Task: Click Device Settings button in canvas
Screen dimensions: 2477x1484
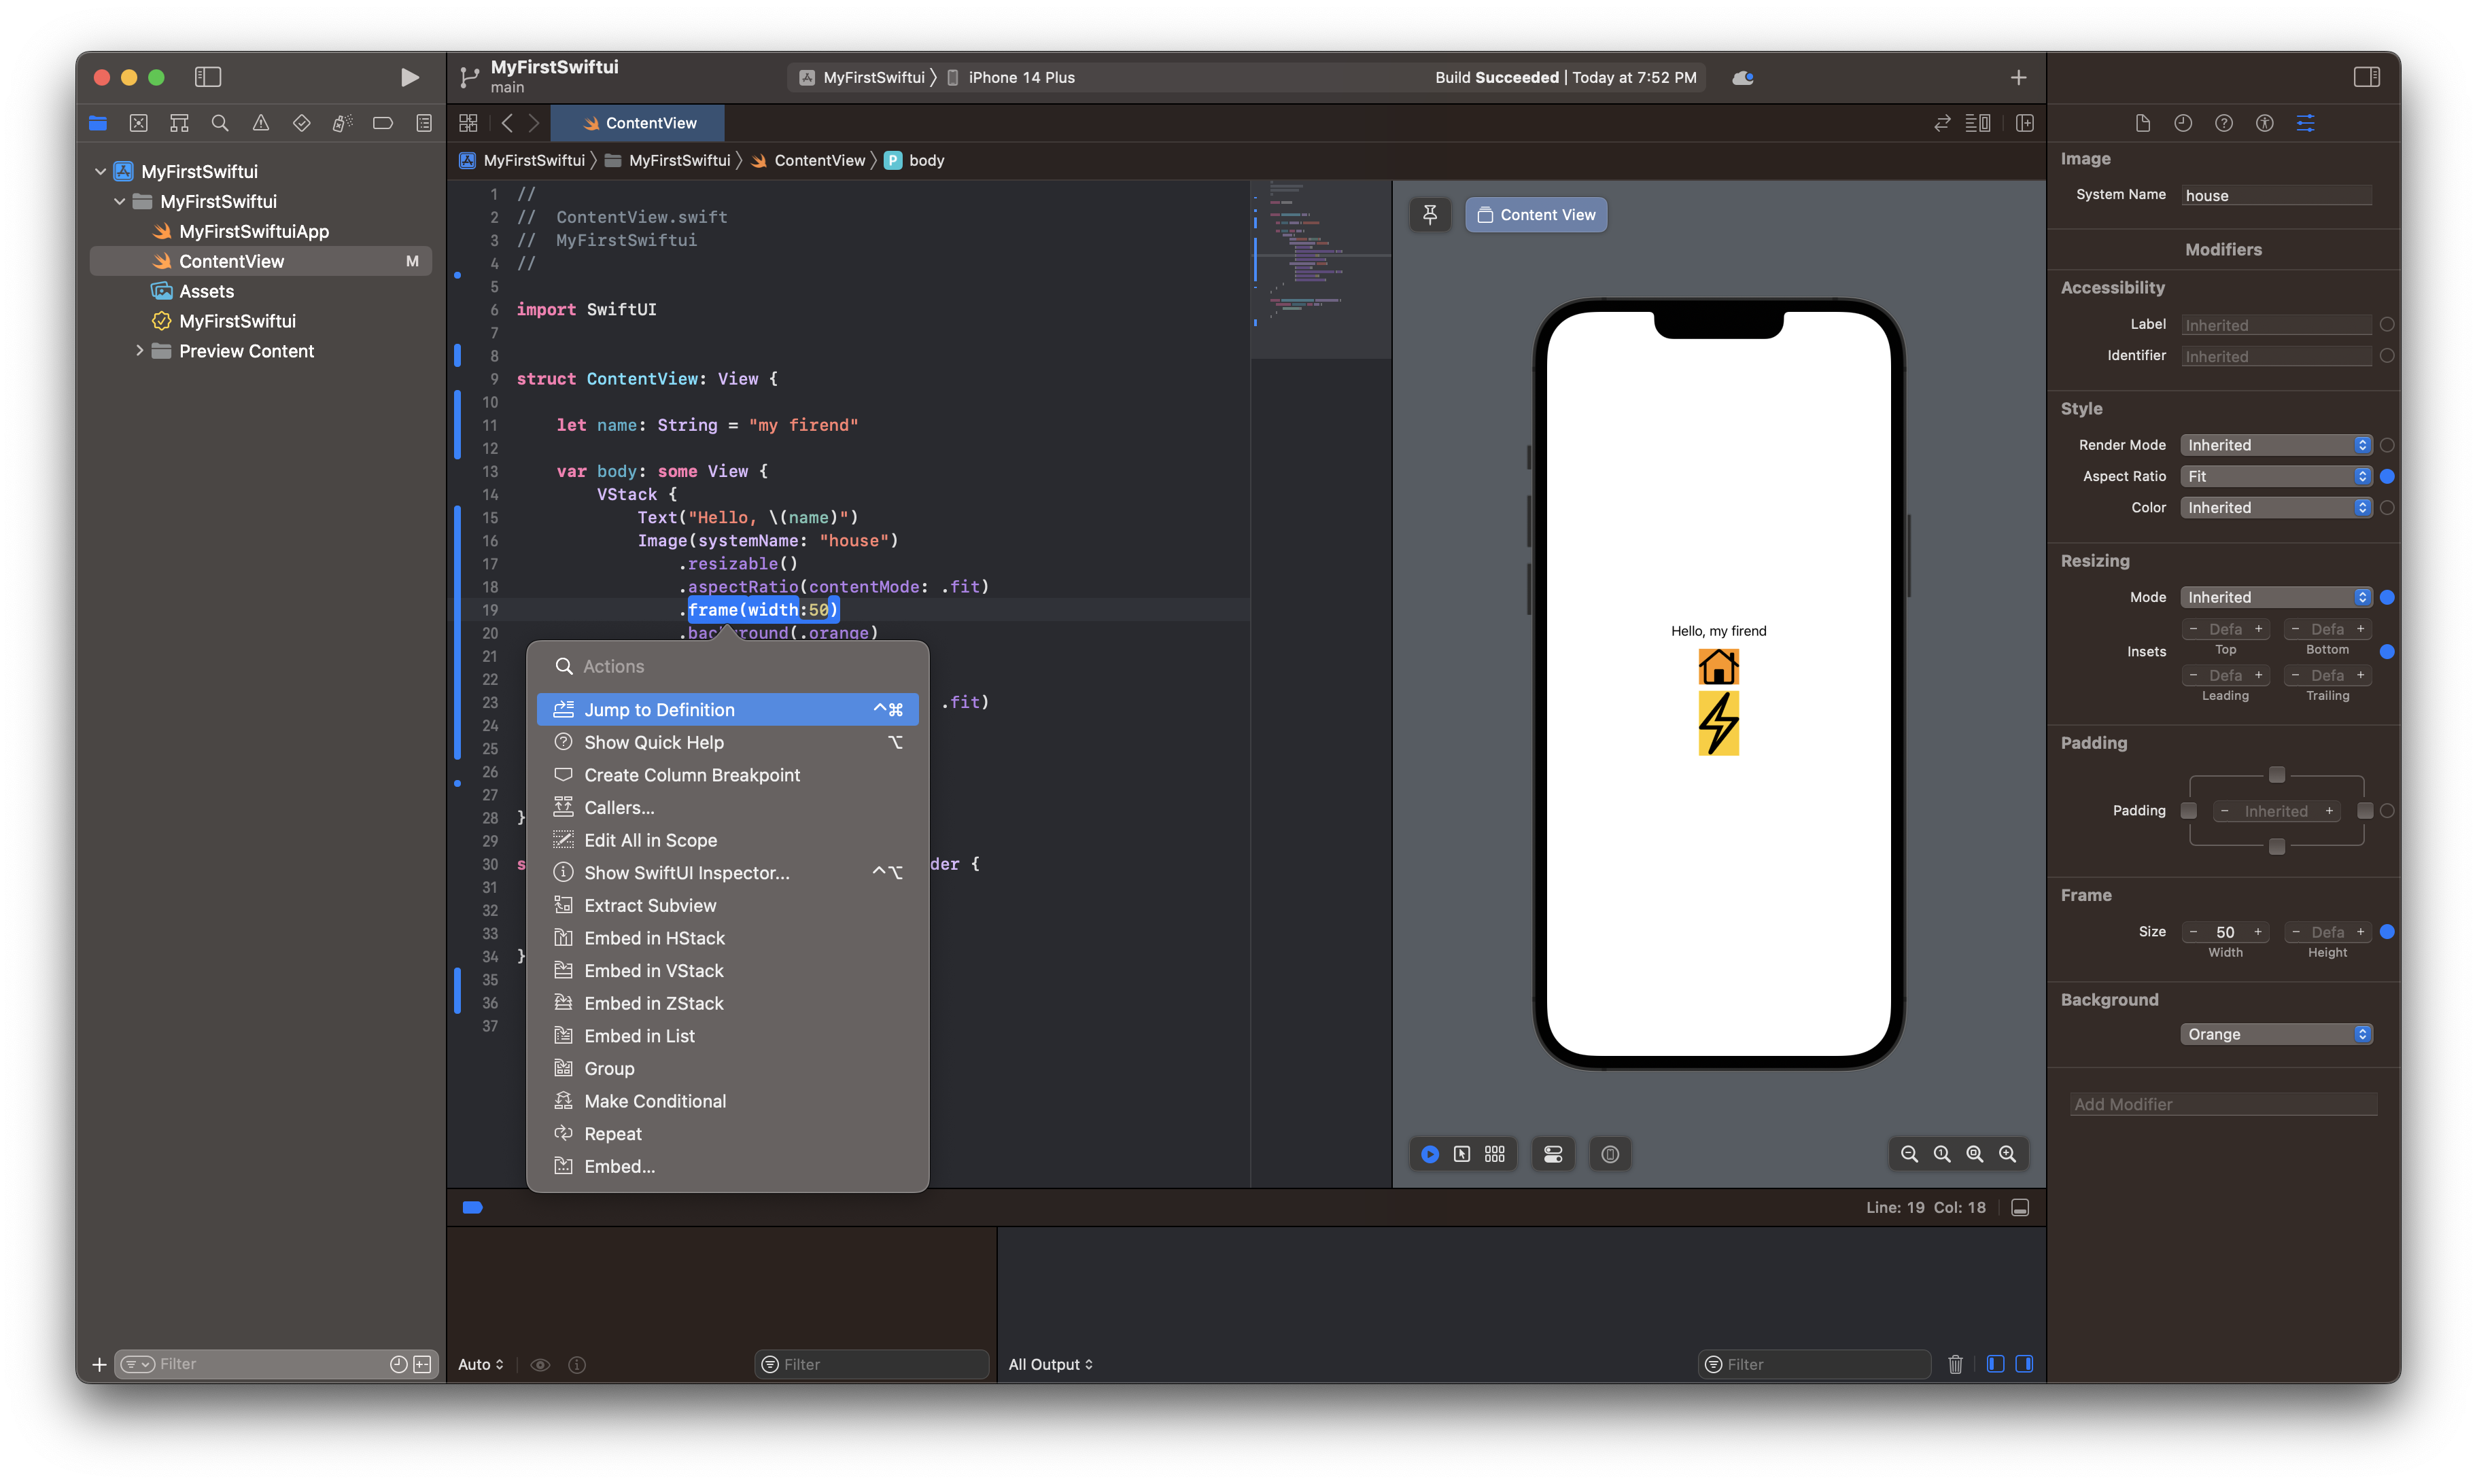Action: click(x=1553, y=1154)
